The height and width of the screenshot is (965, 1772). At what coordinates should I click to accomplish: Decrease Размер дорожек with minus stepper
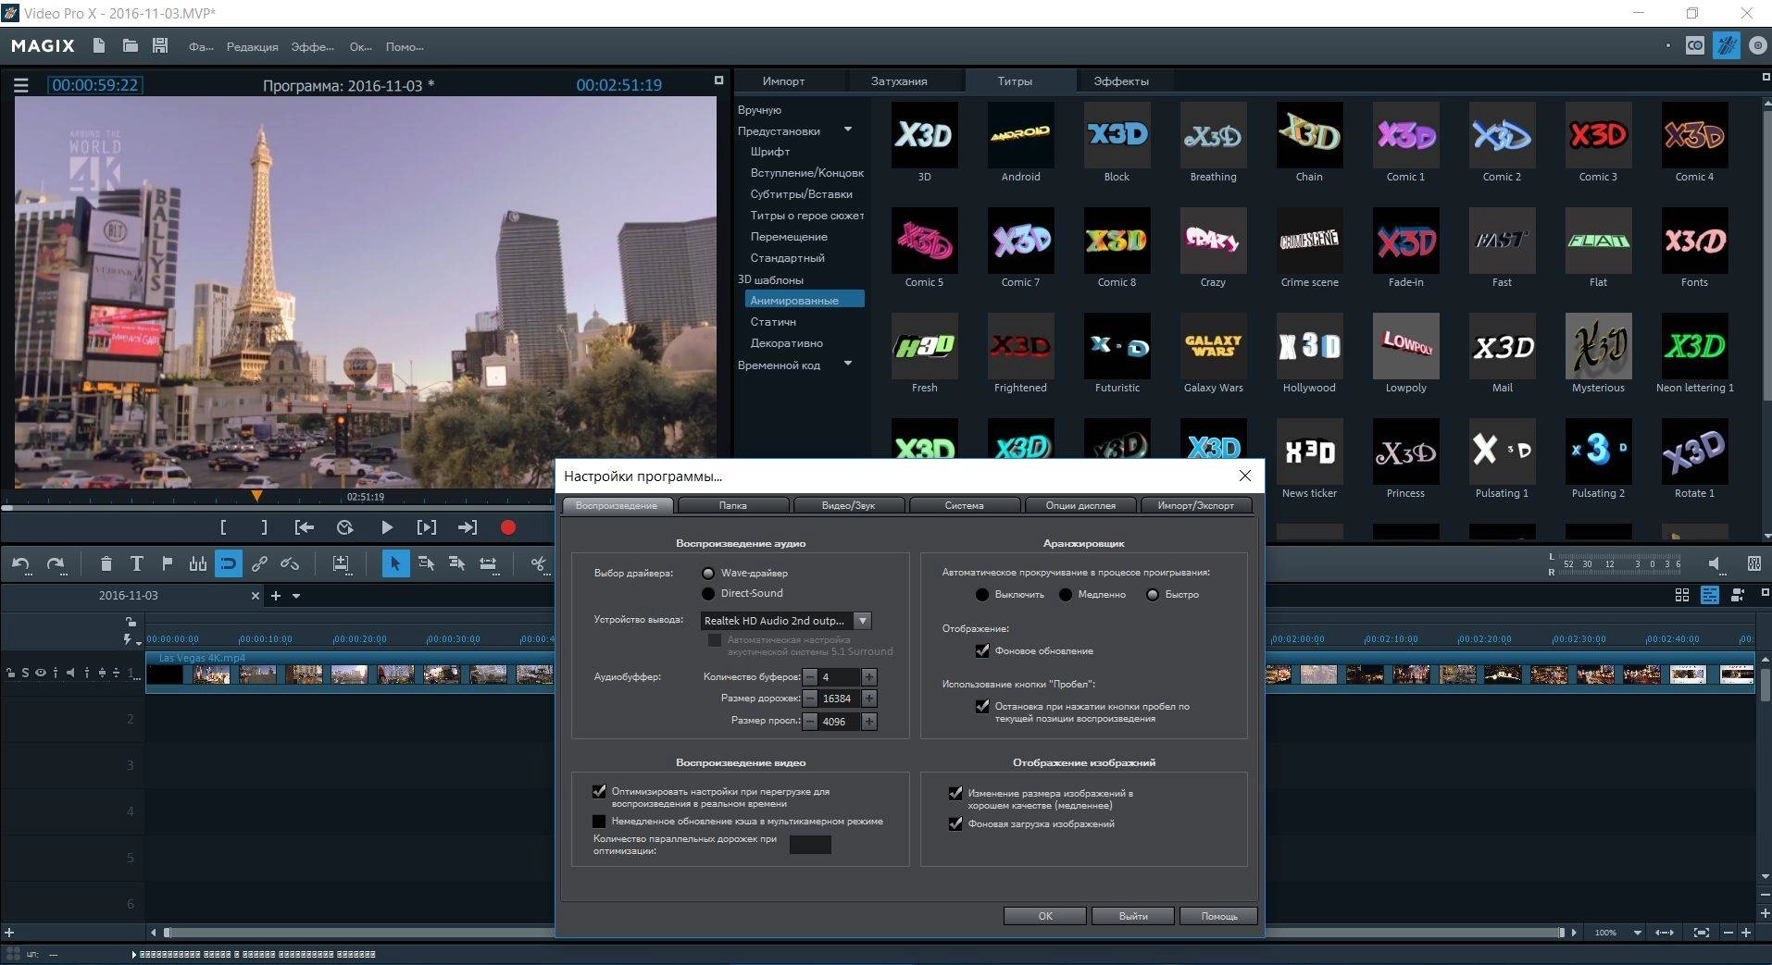coord(810,699)
